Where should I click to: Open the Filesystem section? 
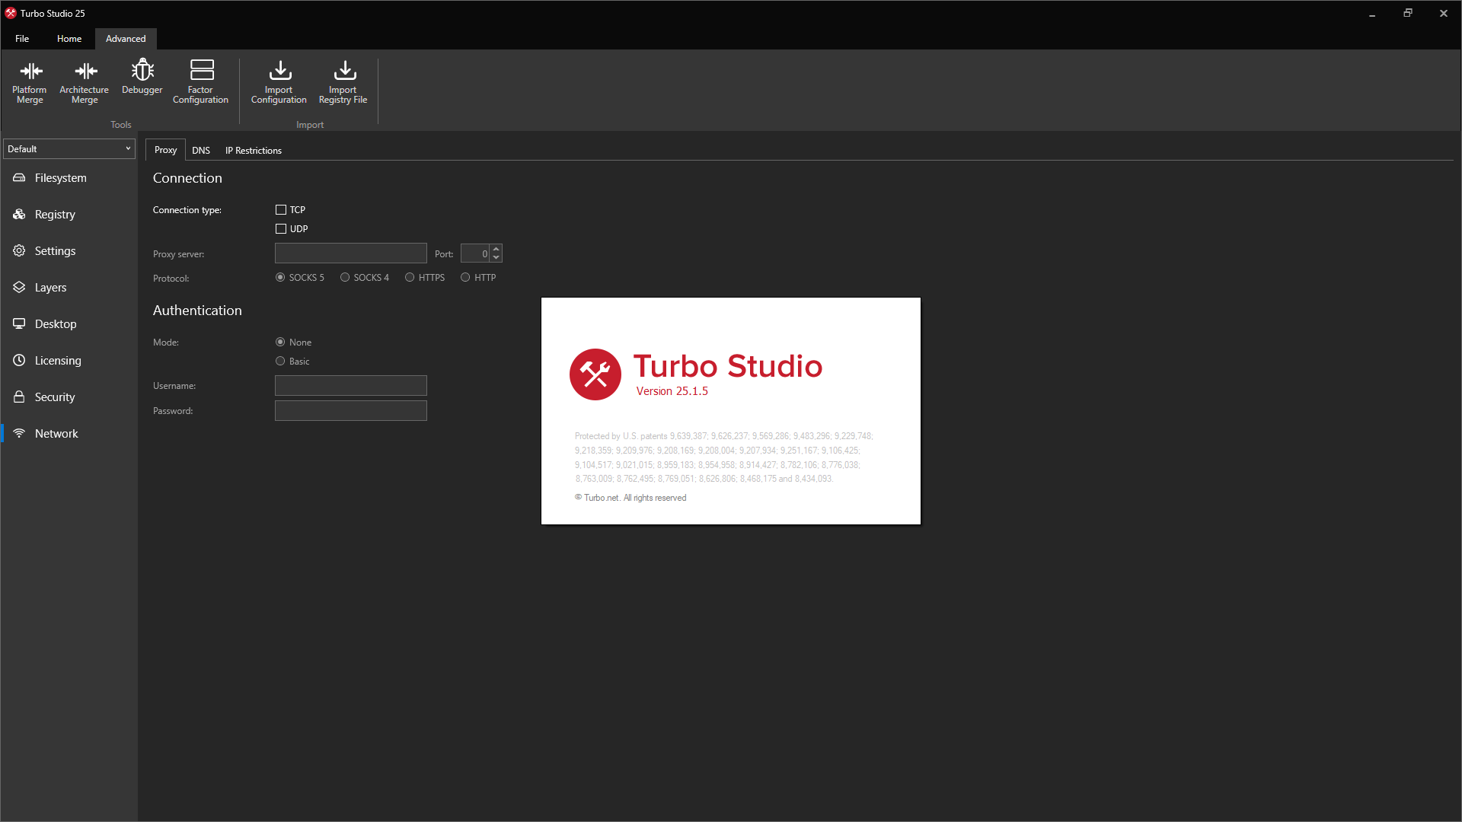69,178
